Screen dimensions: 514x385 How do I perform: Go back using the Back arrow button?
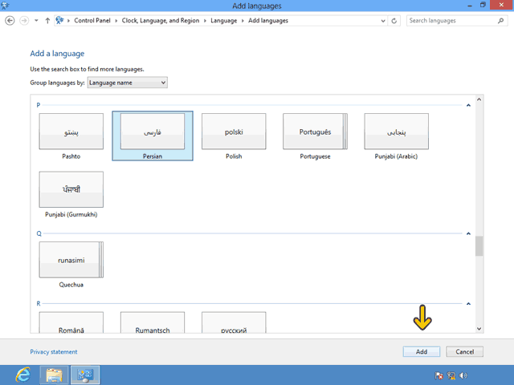(10, 21)
